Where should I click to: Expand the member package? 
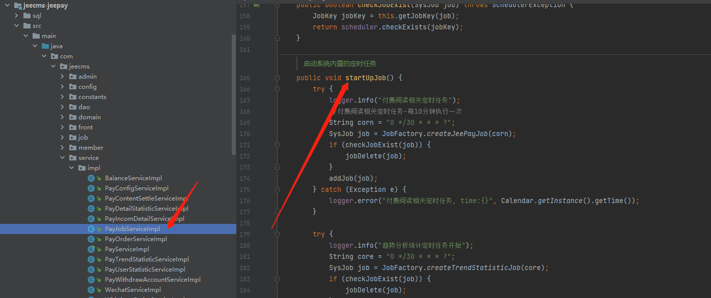coord(62,148)
